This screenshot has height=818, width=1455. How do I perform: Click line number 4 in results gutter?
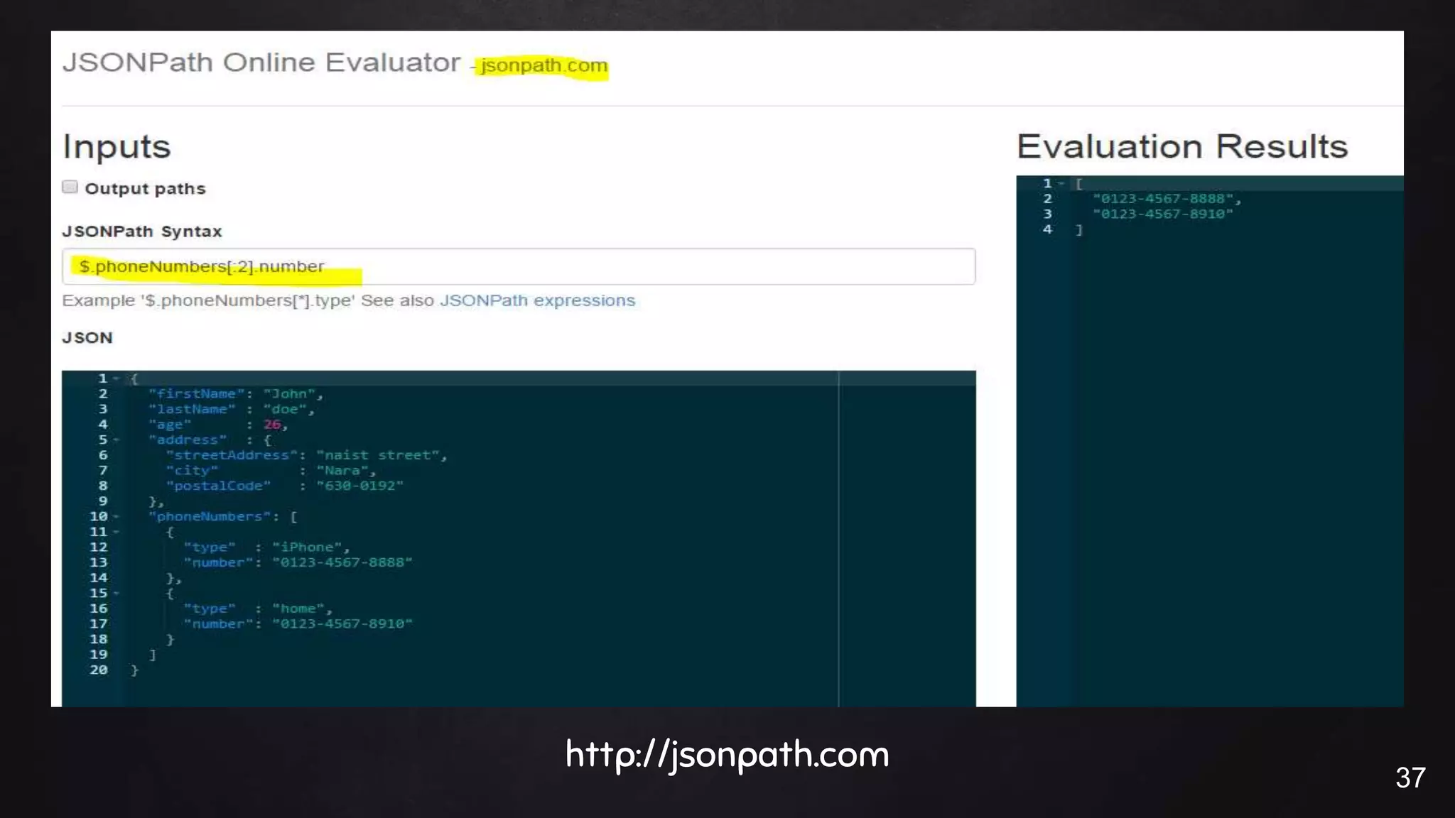point(1047,229)
